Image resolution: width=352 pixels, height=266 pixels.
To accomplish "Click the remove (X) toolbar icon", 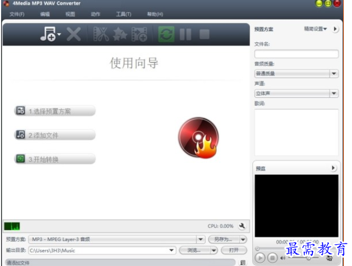I will tap(73, 34).
